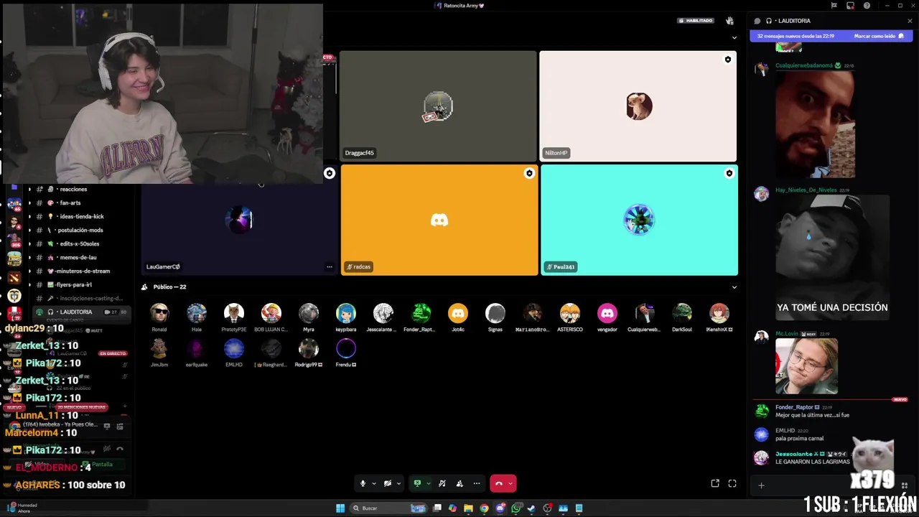Disconnect from the voice call
The height and width of the screenshot is (517, 919).
pyautogui.click(x=499, y=483)
